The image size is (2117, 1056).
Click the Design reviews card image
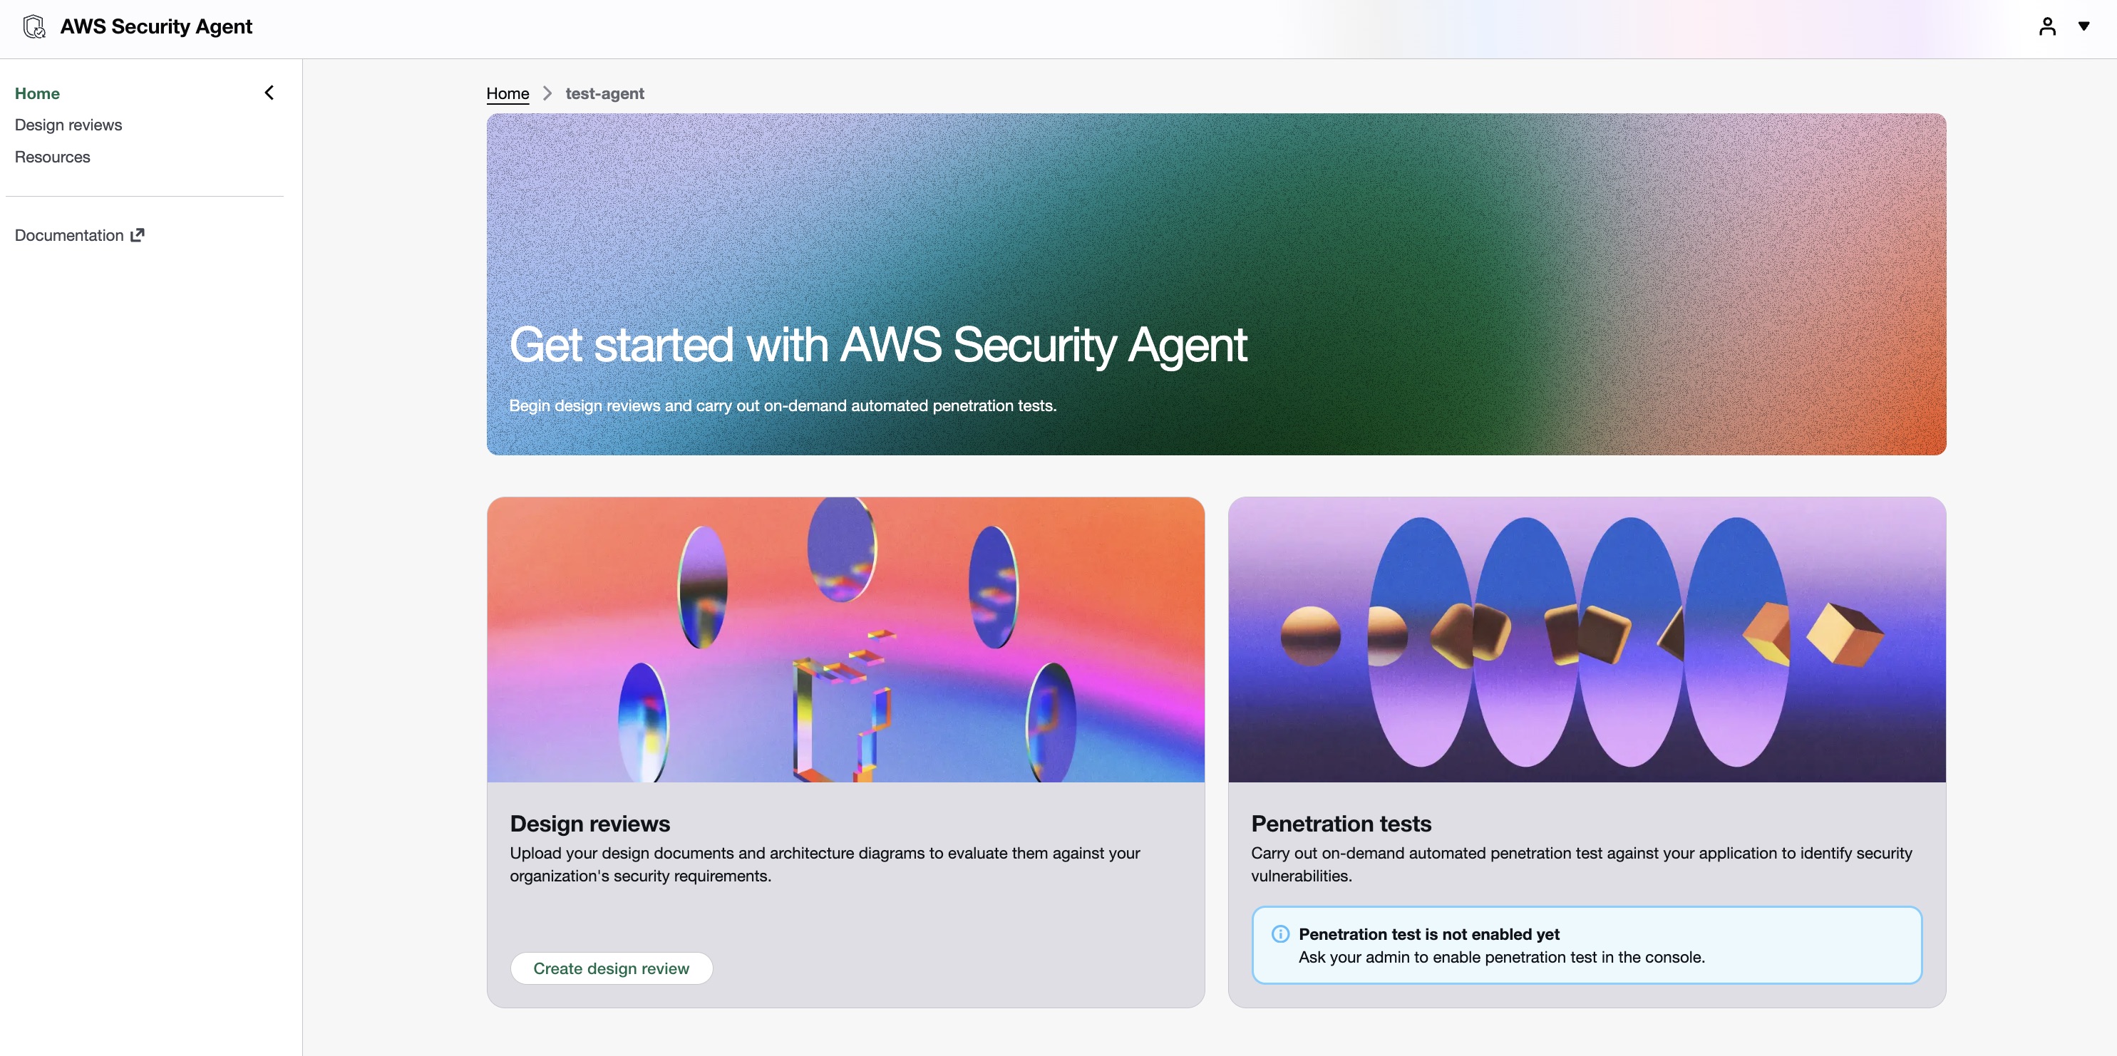click(x=845, y=639)
